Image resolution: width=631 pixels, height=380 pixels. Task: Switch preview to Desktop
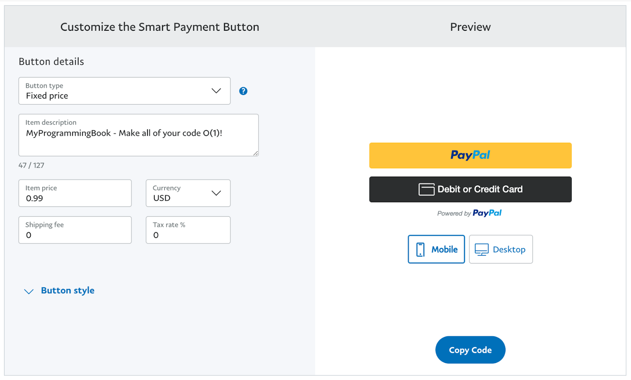[x=501, y=250]
